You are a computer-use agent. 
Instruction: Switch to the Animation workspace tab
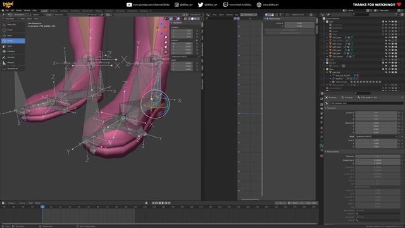click(x=109, y=11)
